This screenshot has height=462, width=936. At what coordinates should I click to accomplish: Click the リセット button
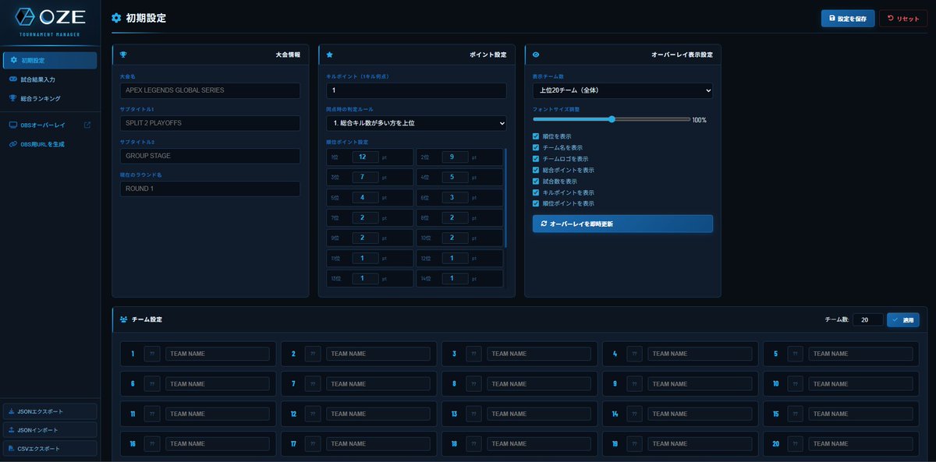pyautogui.click(x=903, y=19)
